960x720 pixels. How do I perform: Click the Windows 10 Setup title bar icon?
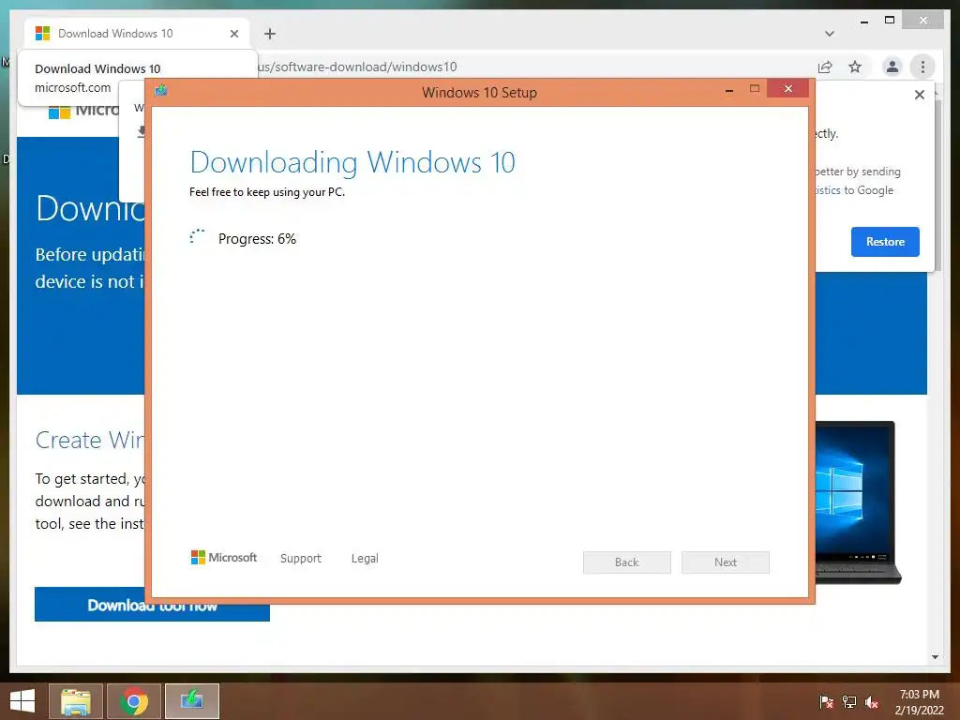(161, 91)
